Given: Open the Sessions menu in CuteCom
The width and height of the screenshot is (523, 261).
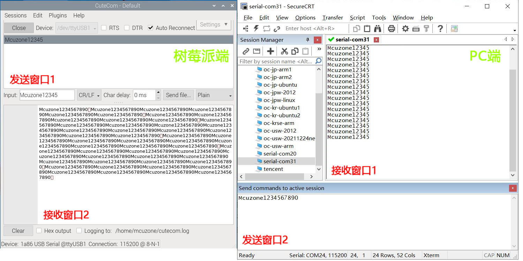Looking at the screenshot, I should pyautogui.click(x=15, y=15).
